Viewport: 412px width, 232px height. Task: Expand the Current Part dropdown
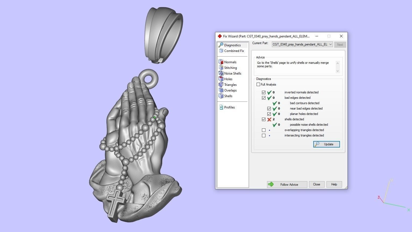pyautogui.click(x=330, y=44)
